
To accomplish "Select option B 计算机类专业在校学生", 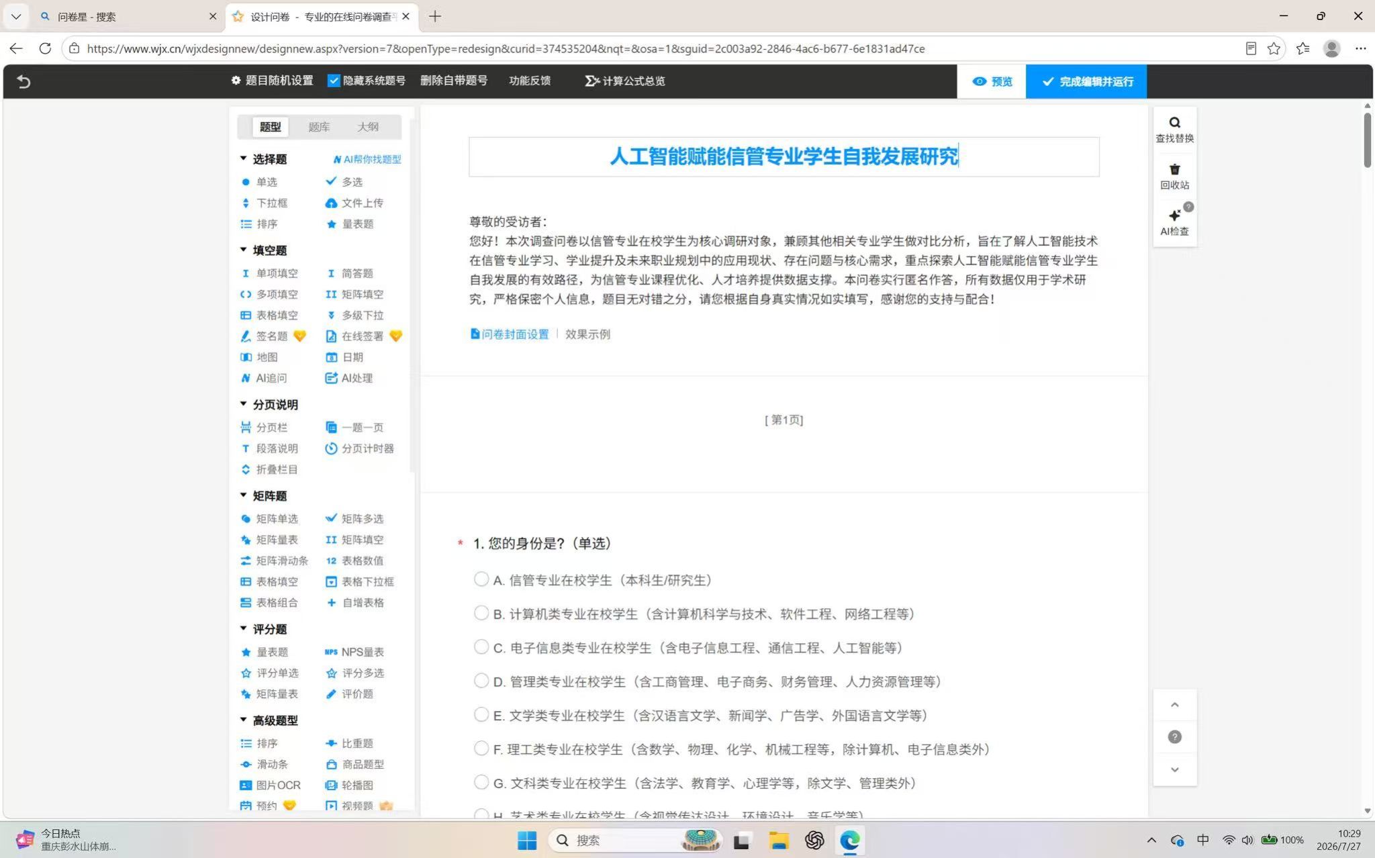I will coord(481,613).
